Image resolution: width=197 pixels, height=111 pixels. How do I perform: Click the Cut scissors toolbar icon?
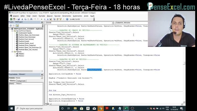click(22, 19)
